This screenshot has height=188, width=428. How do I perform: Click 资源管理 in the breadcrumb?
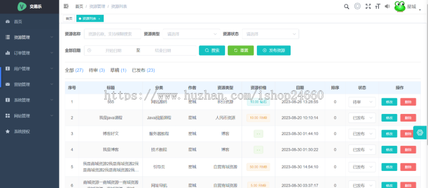pyautogui.click(x=97, y=7)
